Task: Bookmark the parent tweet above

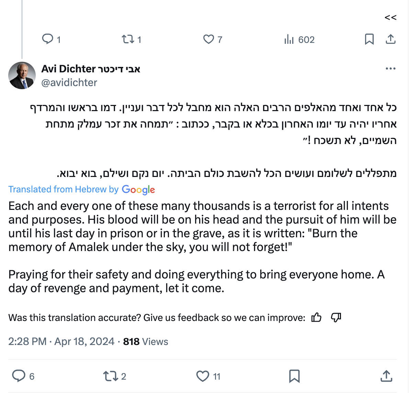Action: [x=369, y=39]
